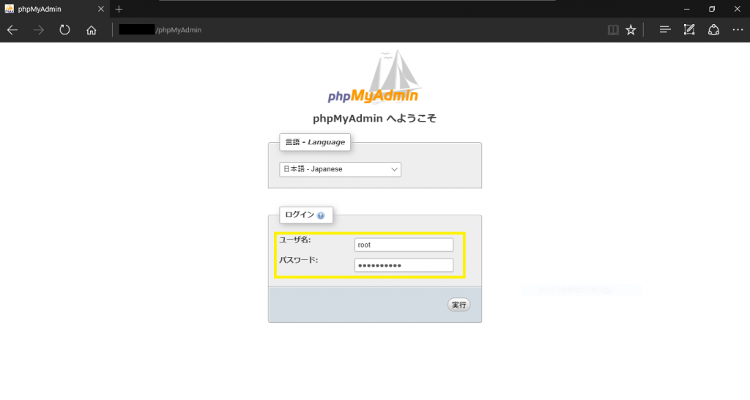
Task: Restore down the browser window
Action: coord(712,9)
